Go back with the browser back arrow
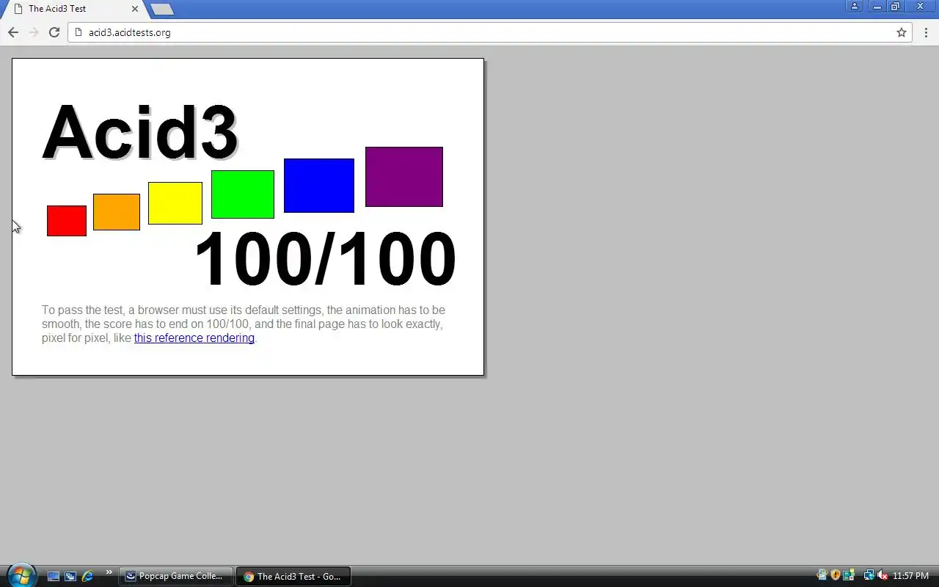The image size is (939, 587). click(13, 32)
